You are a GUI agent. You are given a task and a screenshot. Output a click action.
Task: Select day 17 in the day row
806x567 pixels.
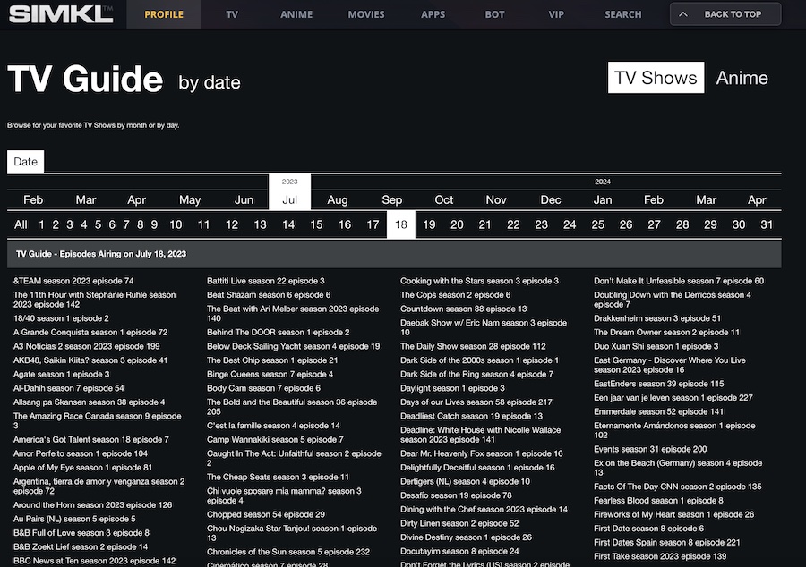pyautogui.click(x=373, y=224)
